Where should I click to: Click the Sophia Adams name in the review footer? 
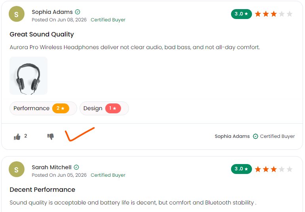pyautogui.click(x=232, y=136)
